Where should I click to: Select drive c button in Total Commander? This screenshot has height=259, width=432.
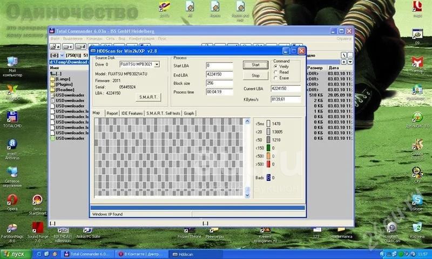[x=68, y=46]
